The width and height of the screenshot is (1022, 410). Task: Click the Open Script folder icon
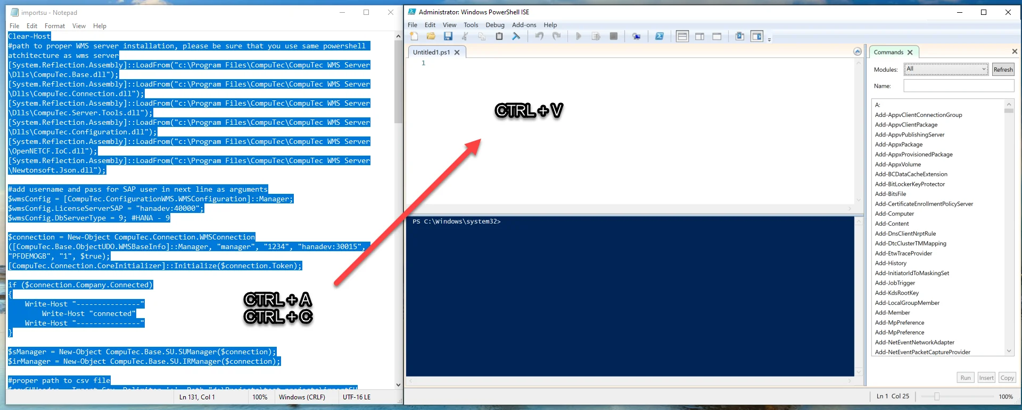pyautogui.click(x=431, y=36)
